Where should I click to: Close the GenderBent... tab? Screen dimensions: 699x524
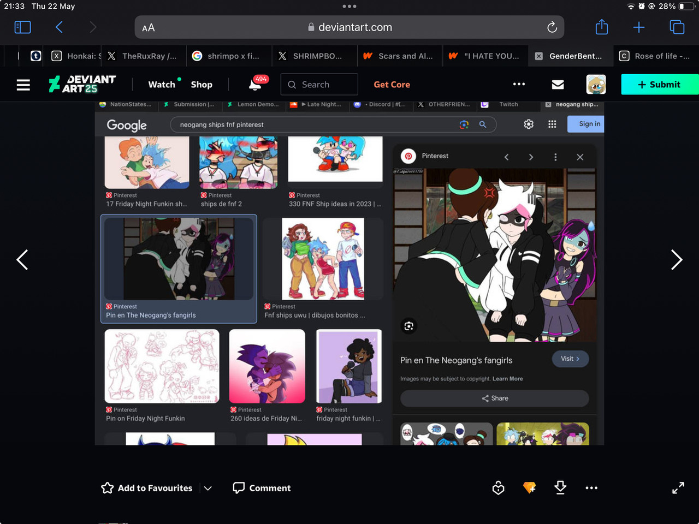click(x=538, y=56)
